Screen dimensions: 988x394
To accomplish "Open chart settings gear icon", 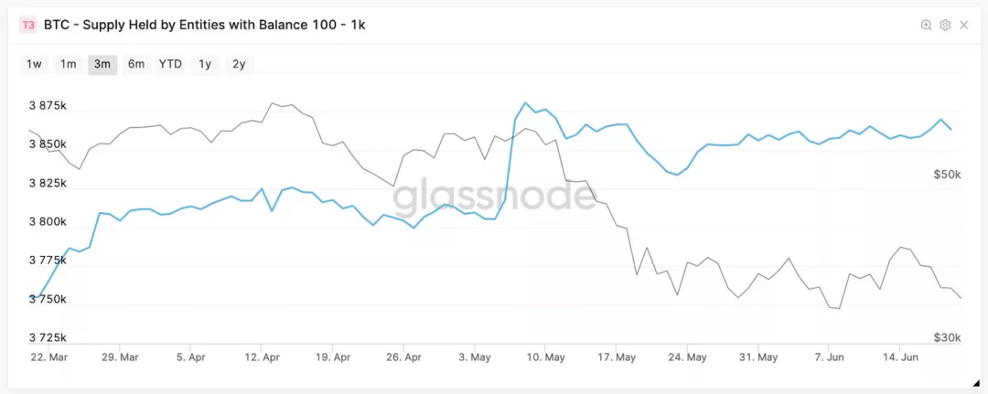I will [945, 26].
